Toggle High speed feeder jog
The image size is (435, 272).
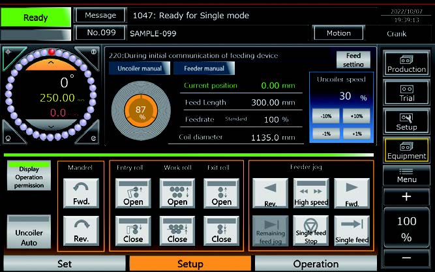[311, 193]
